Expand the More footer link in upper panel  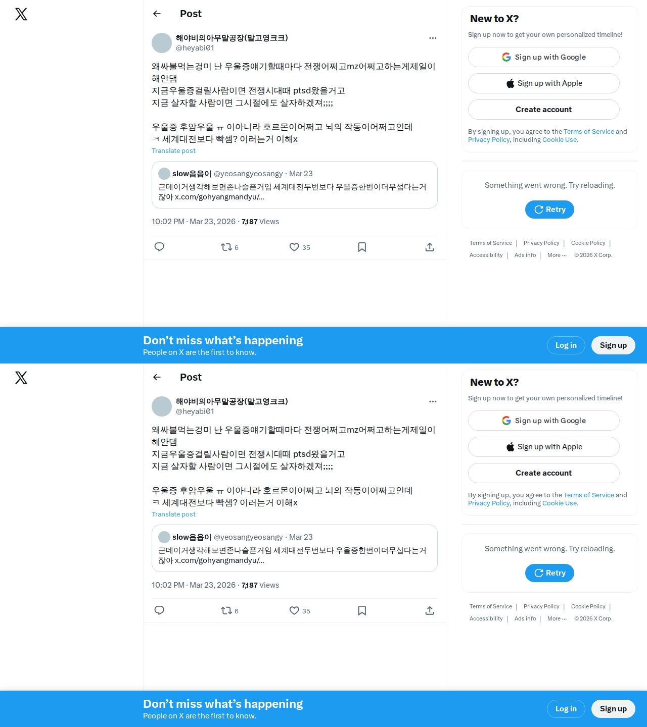(x=557, y=255)
